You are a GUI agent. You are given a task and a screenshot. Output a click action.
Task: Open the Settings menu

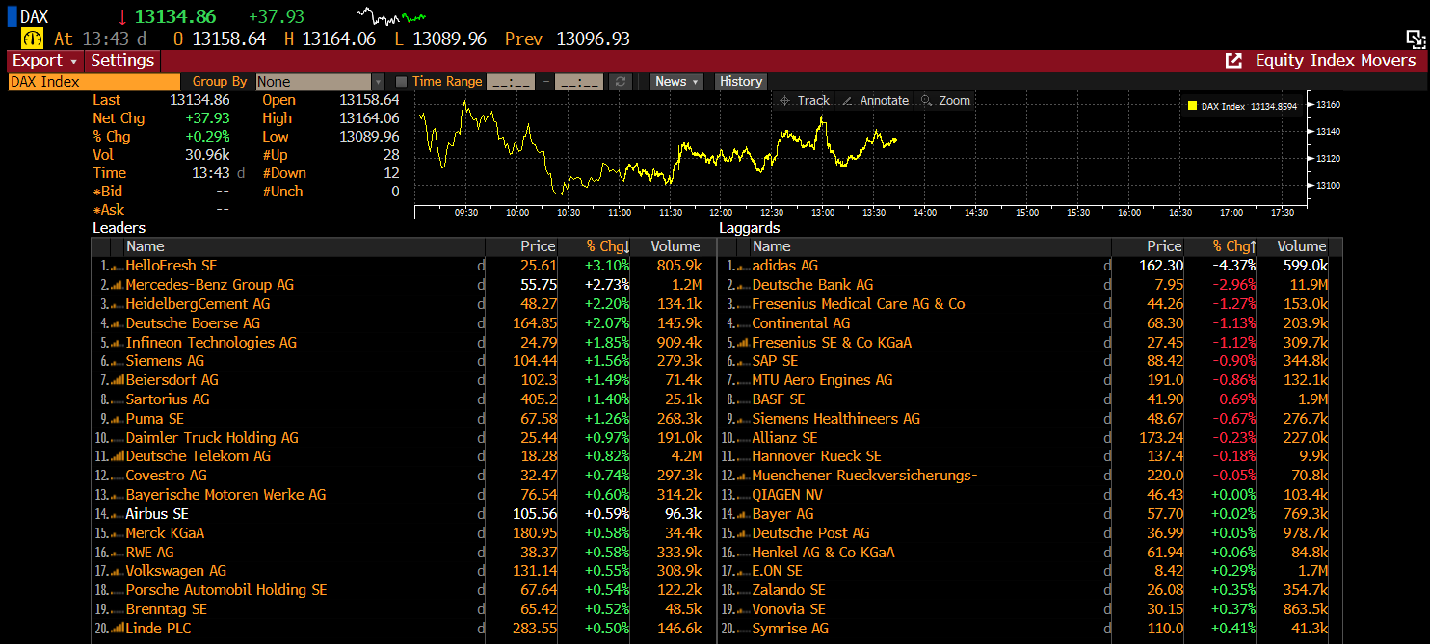coord(122,61)
